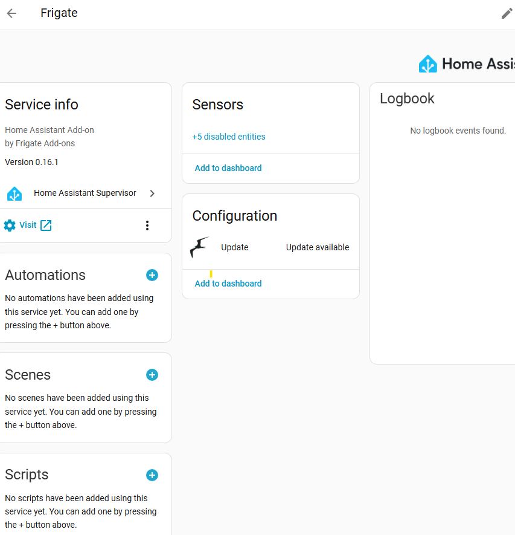This screenshot has height=535, width=515.
Task: Open the three-dot overflow menu
Action: 147,225
